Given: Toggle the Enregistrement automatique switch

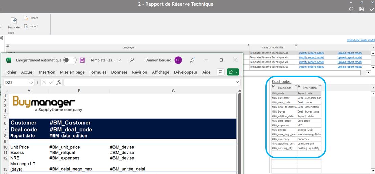Looking at the screenshot, I should point(70,60).
